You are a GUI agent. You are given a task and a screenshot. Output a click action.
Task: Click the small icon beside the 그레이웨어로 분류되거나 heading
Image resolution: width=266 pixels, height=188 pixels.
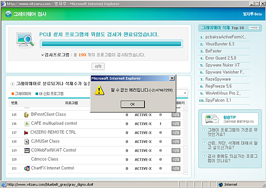pos(12,84)
